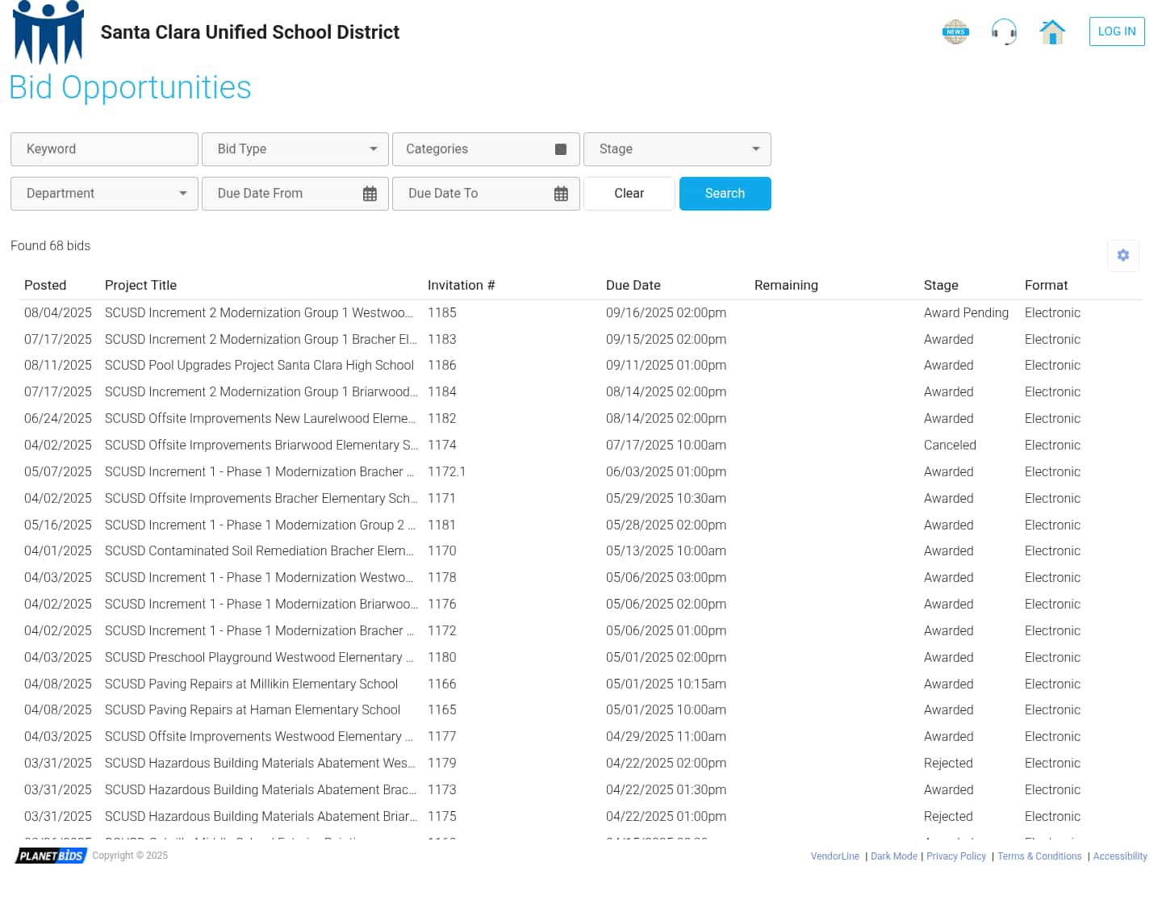Click the Clear filters button
This screenshot has height=904, width=1162.
pos(629,194)
